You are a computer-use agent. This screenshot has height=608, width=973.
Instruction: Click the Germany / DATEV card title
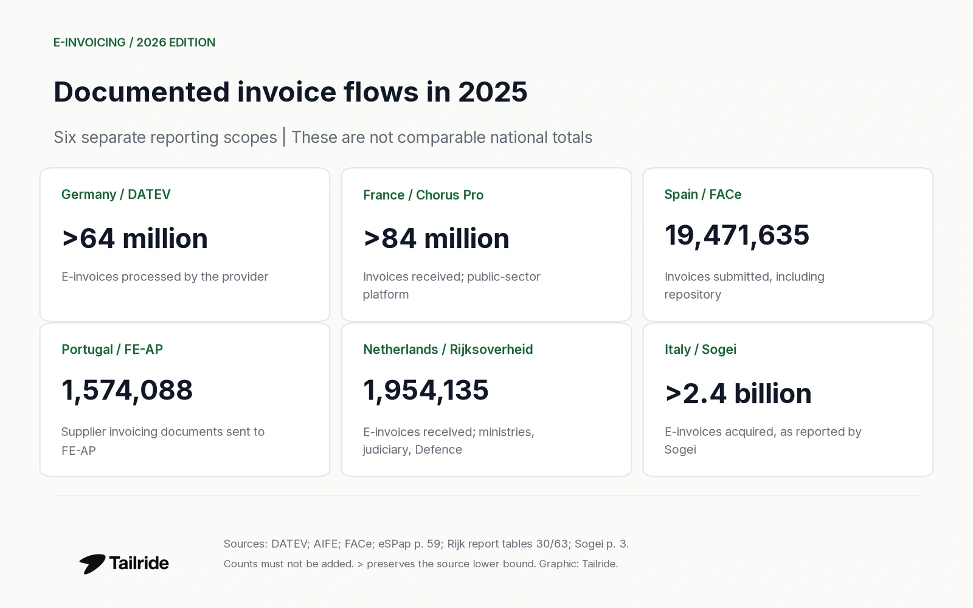[x=116, y=195]
